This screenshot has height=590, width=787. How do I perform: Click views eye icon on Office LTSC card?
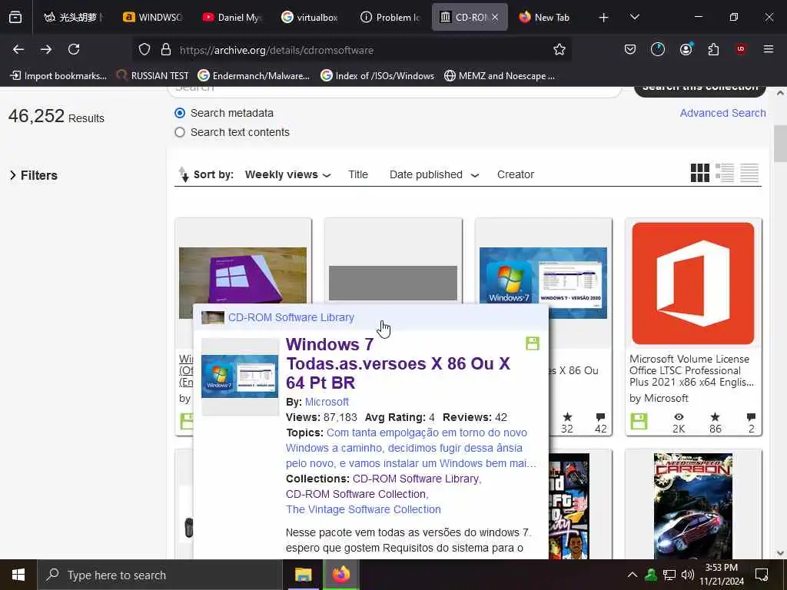(x=679, y=417)
